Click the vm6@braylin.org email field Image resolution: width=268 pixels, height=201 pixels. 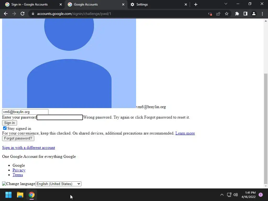pos(25,112)
